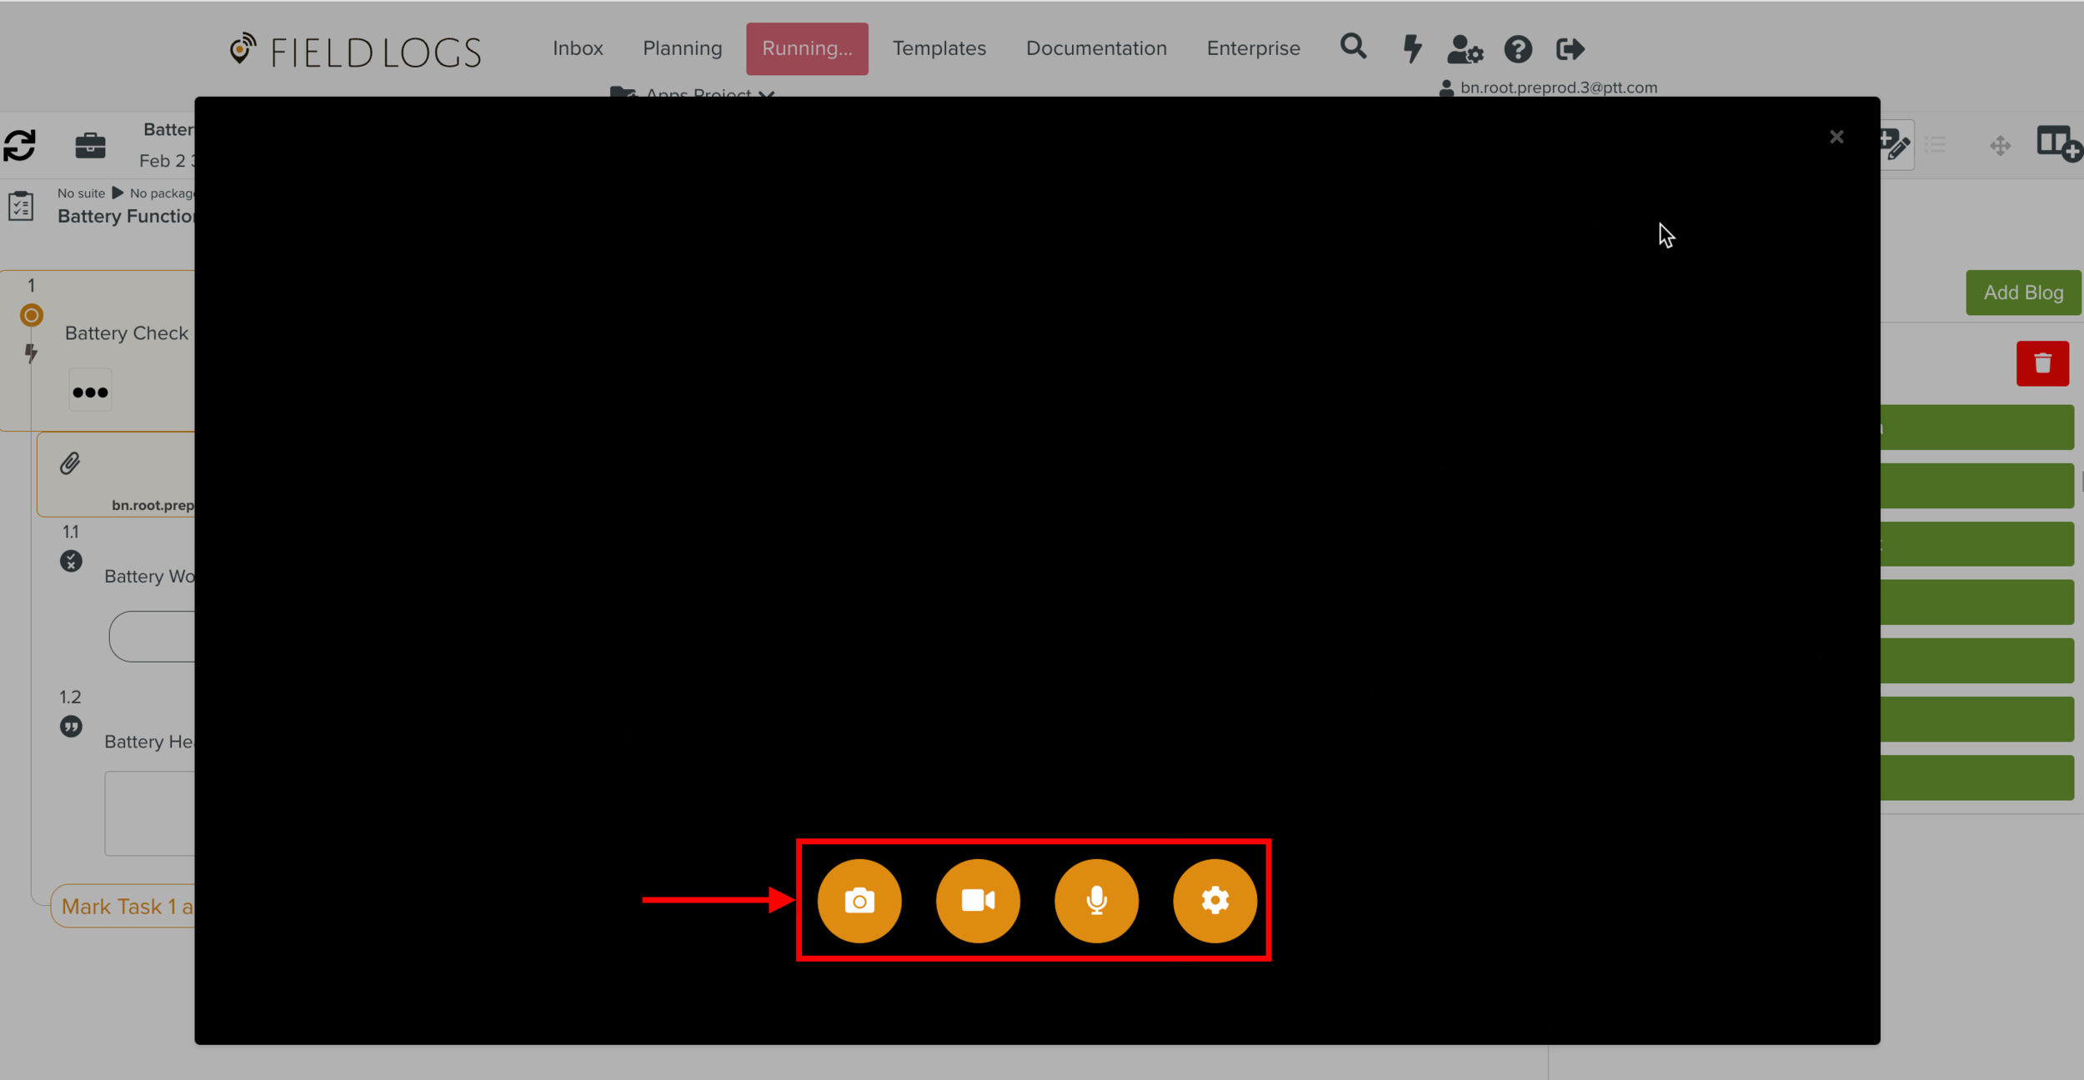
Task: Record audio with the microphone button
Action: pyautogui.click(x=1096, y=901)
